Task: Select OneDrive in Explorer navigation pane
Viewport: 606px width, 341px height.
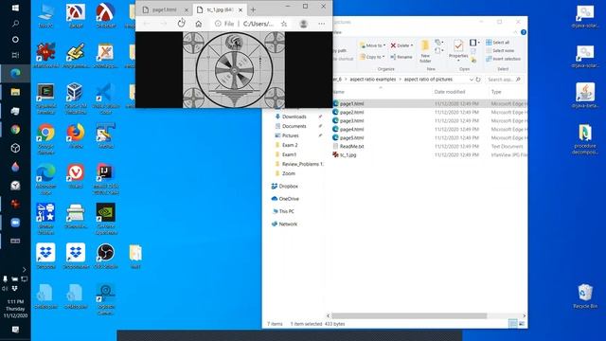Action: tap(288, 199)
